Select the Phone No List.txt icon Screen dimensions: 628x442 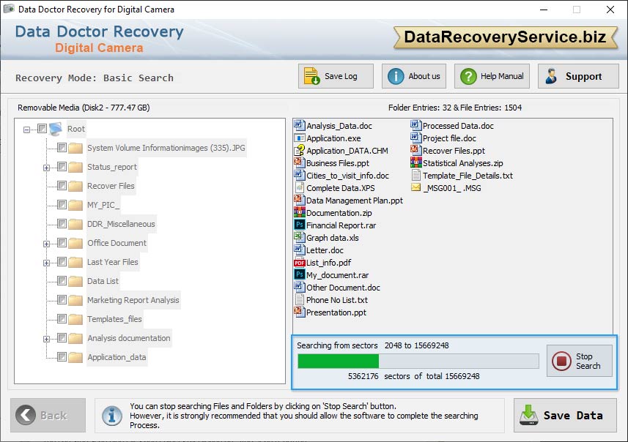click(299, 299)
